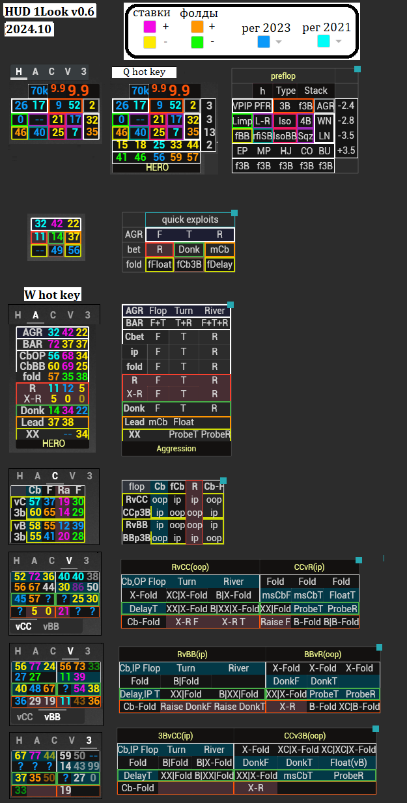Click the 4B cell in the preflop table
The image size is (407, 803).
click(x=305, y=121)
